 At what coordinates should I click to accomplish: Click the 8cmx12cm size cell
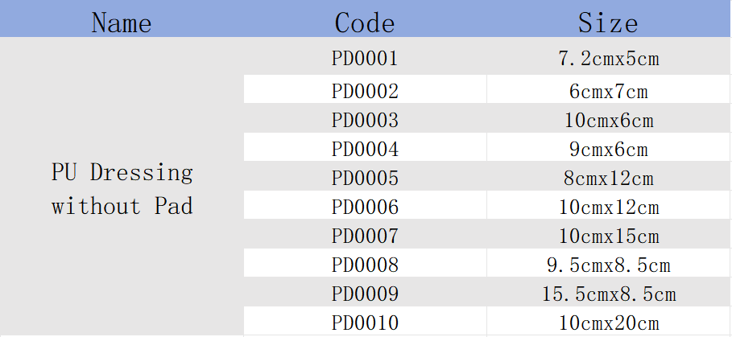pos(608,175)
